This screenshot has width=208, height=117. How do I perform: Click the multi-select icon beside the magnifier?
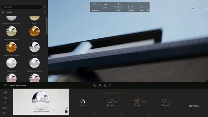[100, 85]
